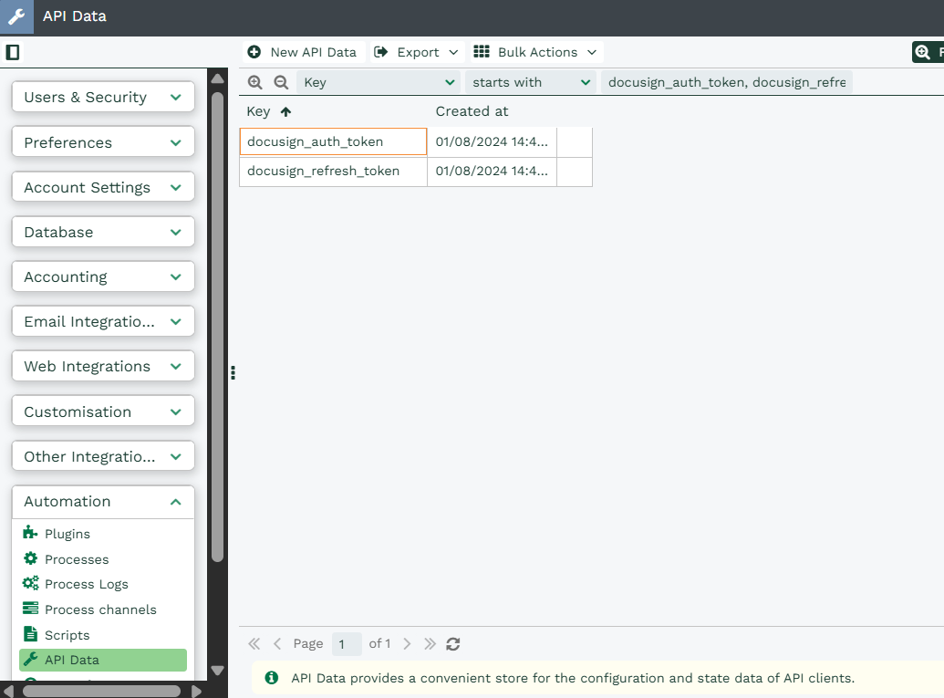This screenshot has width=944, height=698.
Task: Select the API Data wrench icon
Action: (x=30, y=659)
